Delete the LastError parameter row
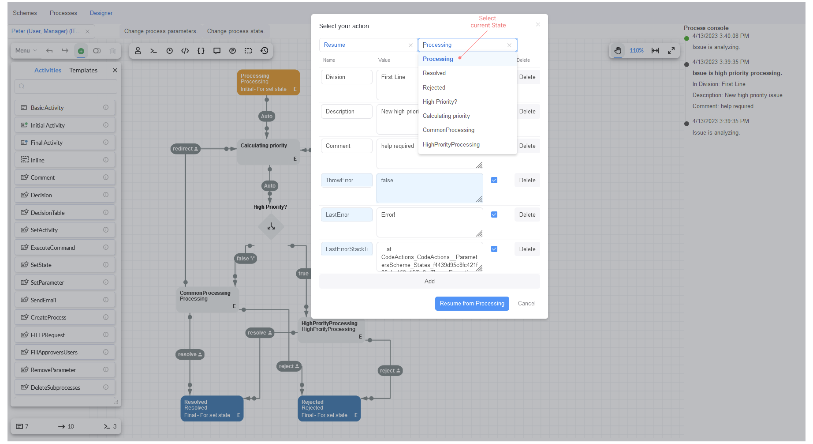This screenshot has height=444, width=813. (x=527, y=215)
